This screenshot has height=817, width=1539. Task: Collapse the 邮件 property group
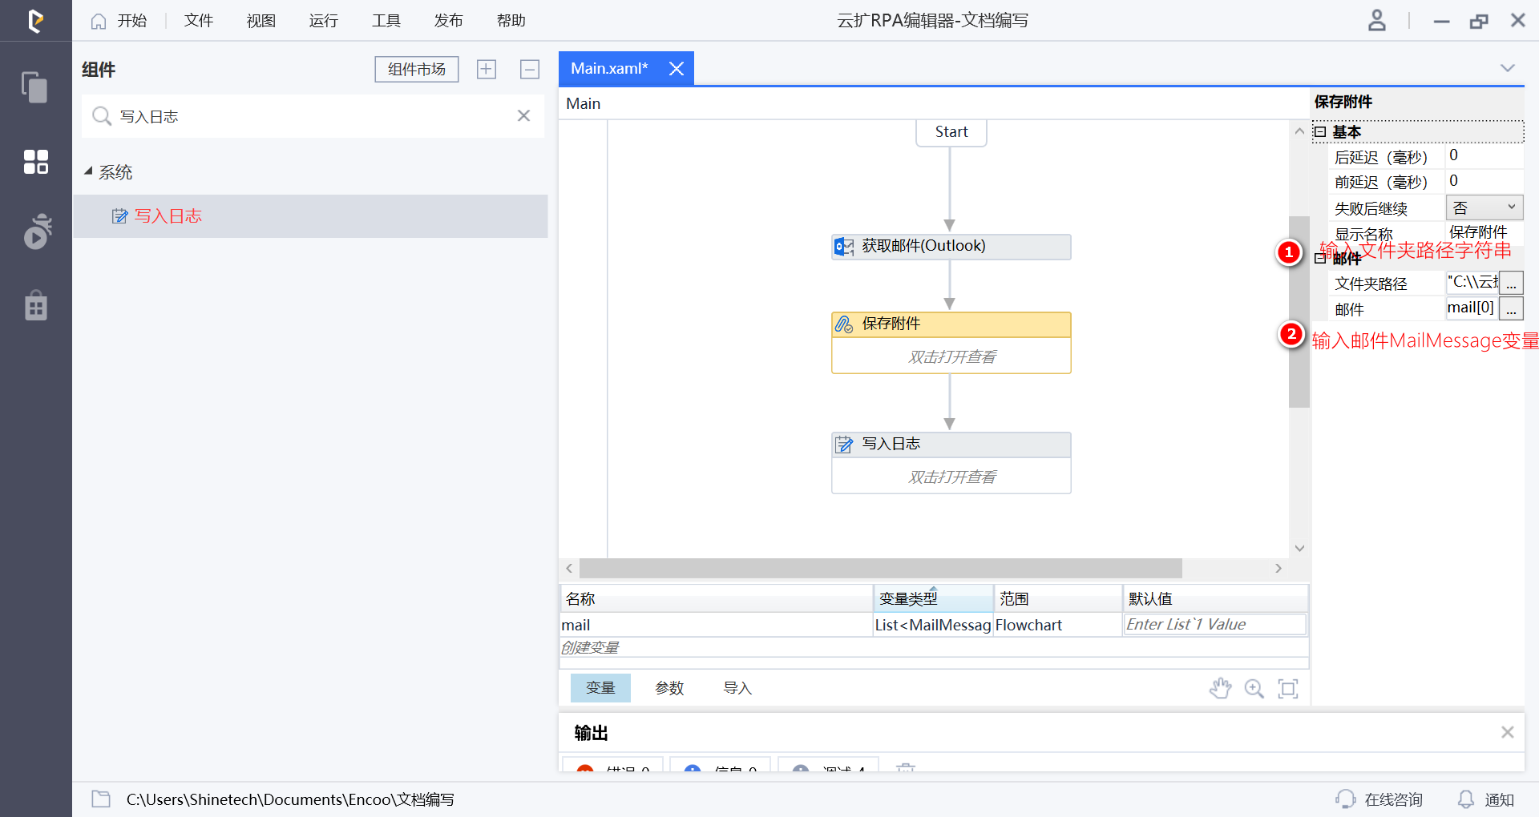(x=1320, y=258)
